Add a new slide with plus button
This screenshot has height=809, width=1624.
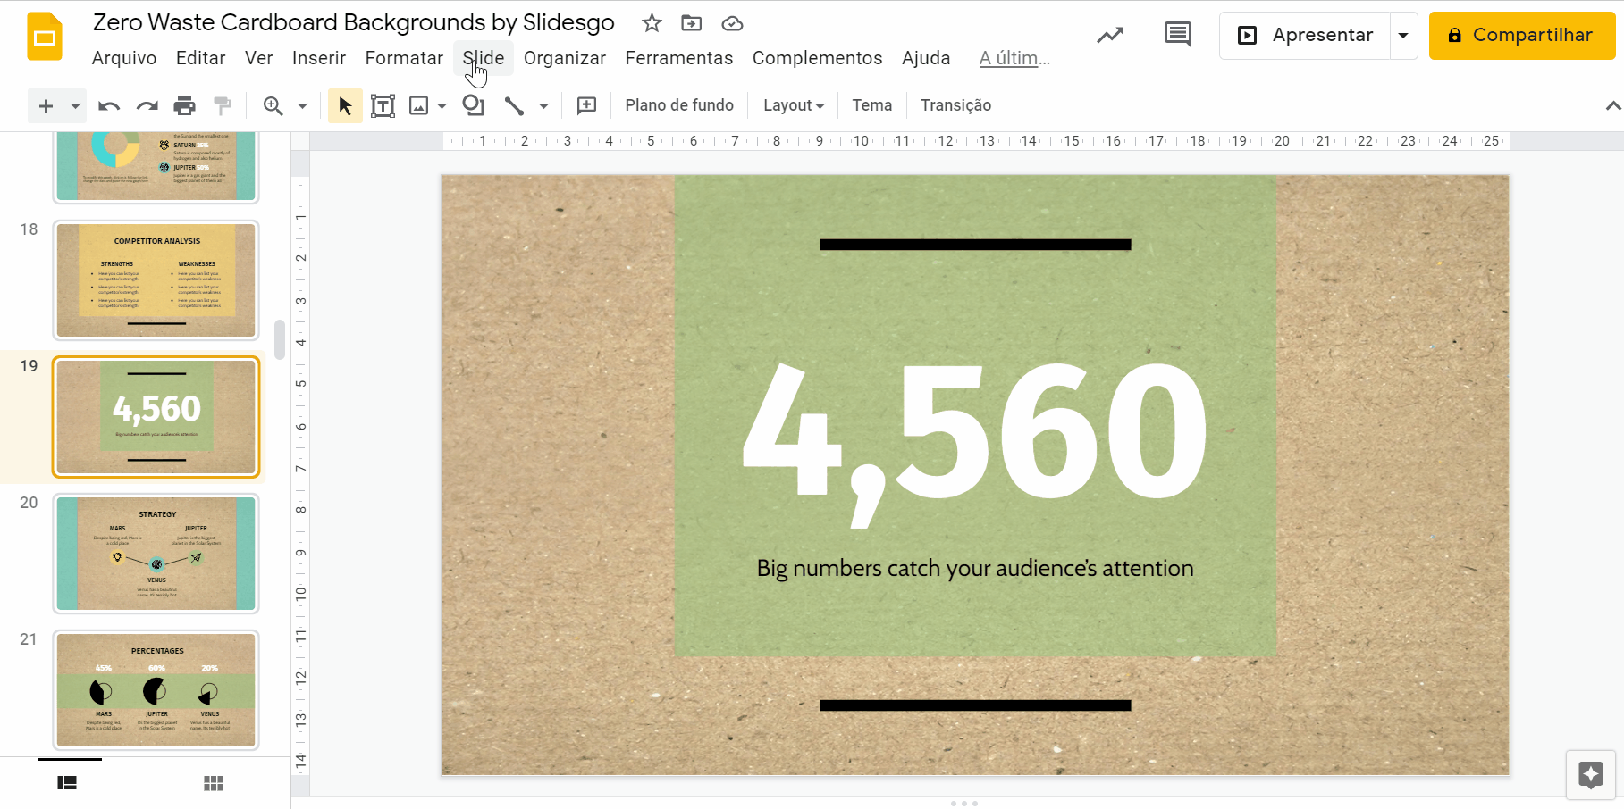click(x=46, y=106)
